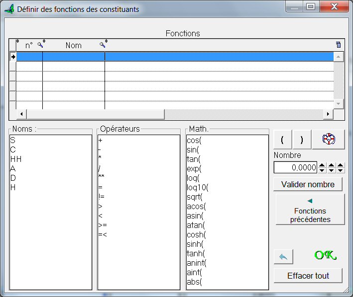Pick the =< operator
This screenshot has width=353, height=297.
(103, 234)
